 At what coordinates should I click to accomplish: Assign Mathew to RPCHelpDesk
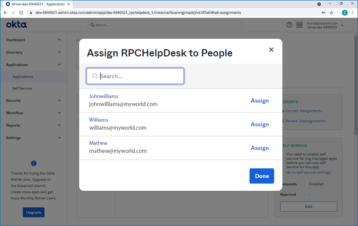tap(260, 148)
